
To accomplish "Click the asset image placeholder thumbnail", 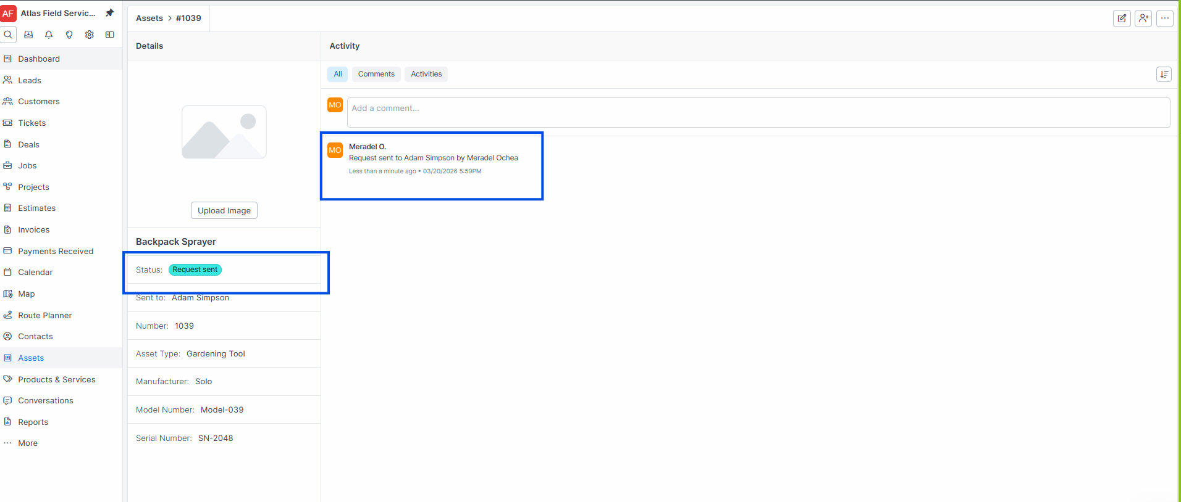I will (x=224, y=132).
